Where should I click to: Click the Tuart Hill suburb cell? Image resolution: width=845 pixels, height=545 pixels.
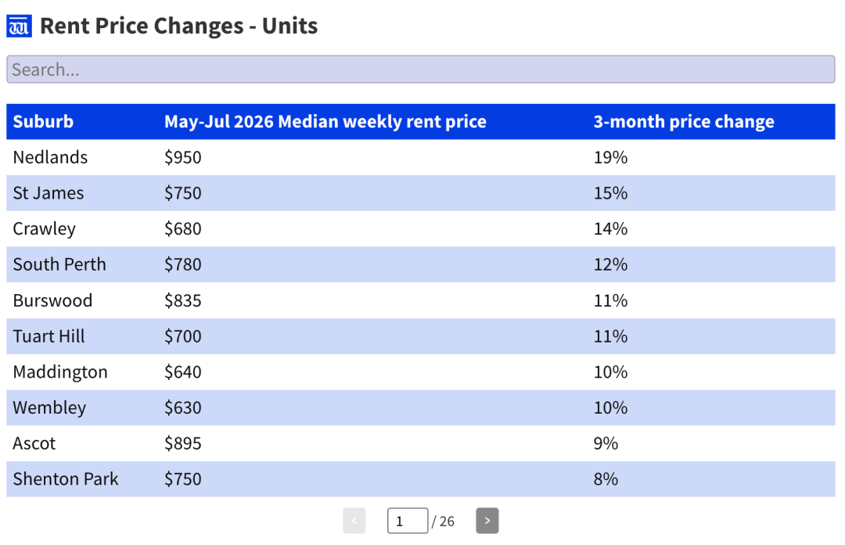pos(49,336)
